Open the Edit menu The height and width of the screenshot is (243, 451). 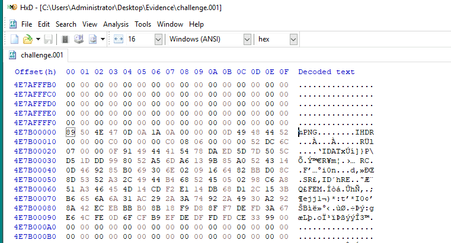point(44,24)
